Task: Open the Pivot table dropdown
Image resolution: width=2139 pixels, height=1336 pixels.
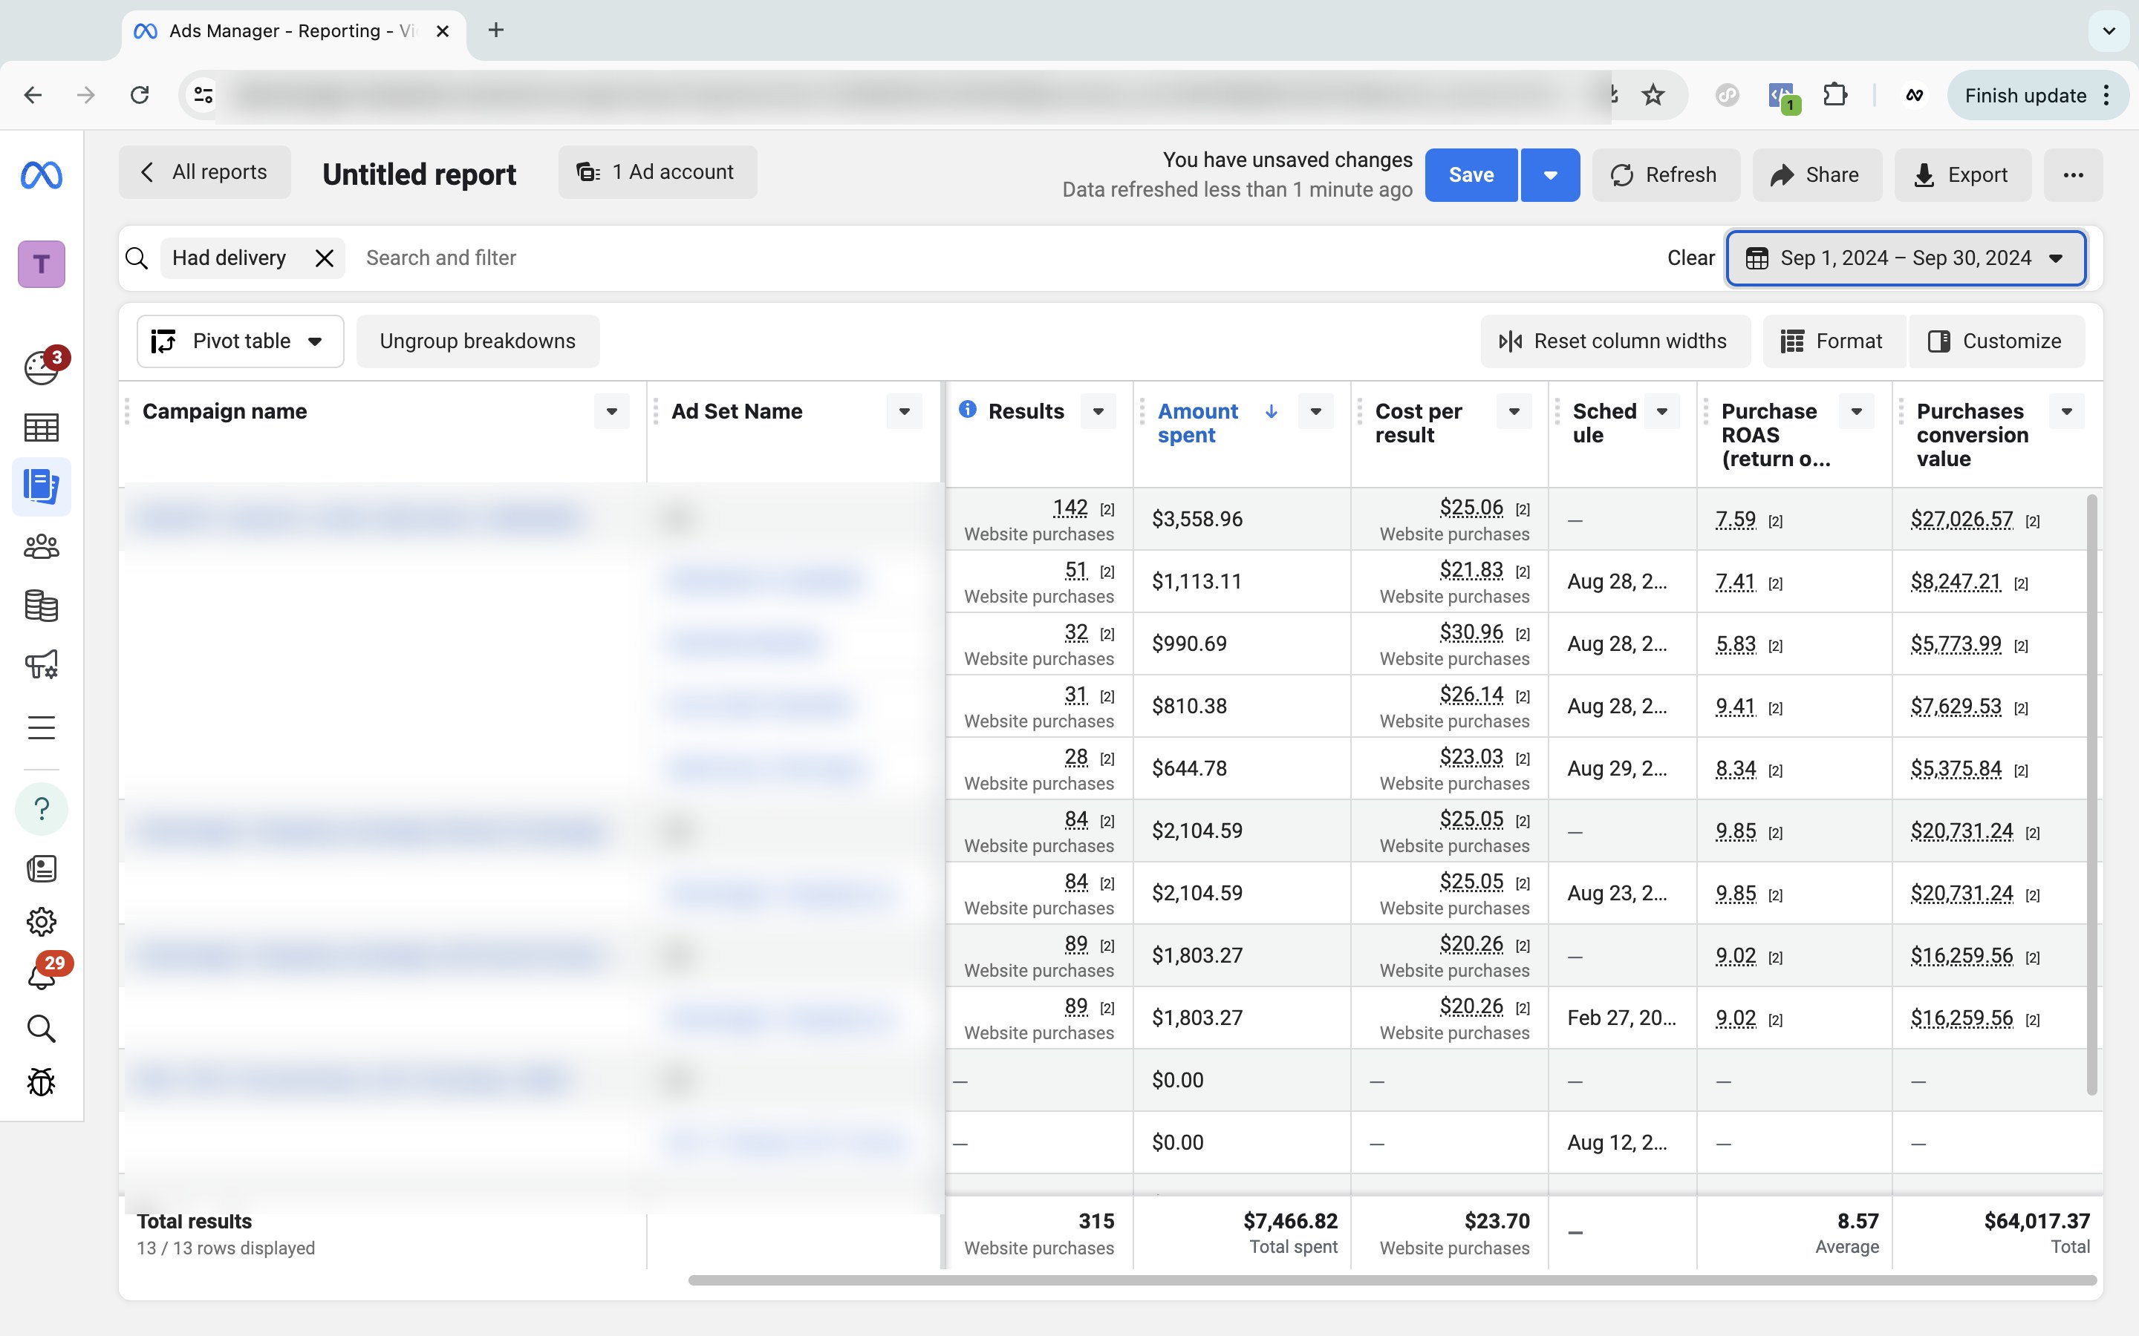Action: pyautogui.click(x=241, y=341)
